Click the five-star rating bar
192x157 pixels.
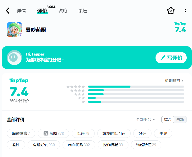click(136, 87)
